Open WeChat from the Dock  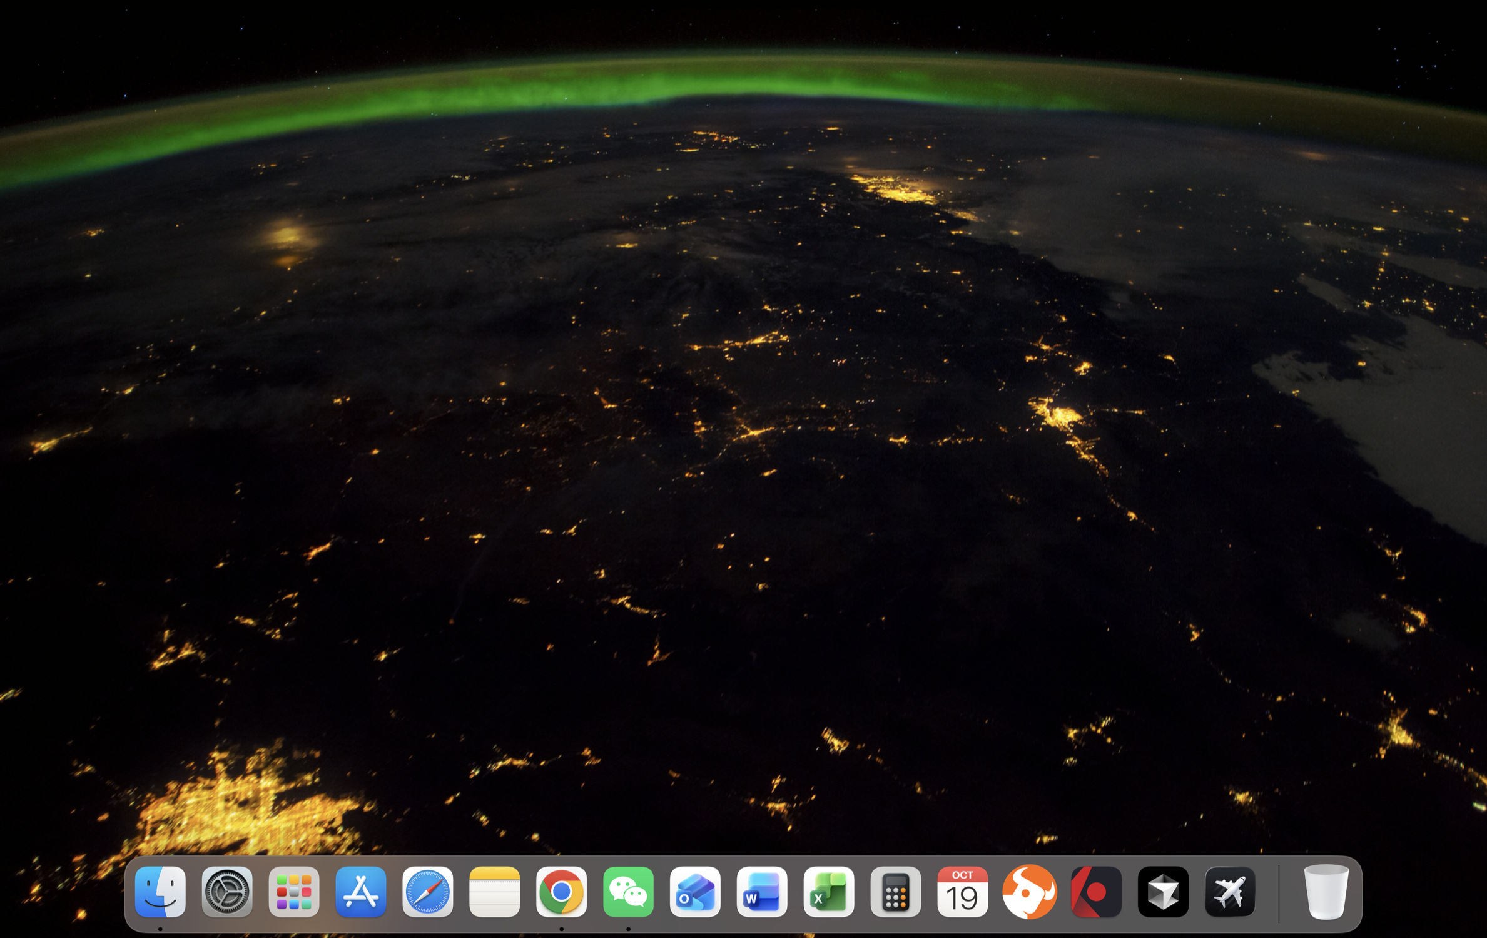coord(628,892)
